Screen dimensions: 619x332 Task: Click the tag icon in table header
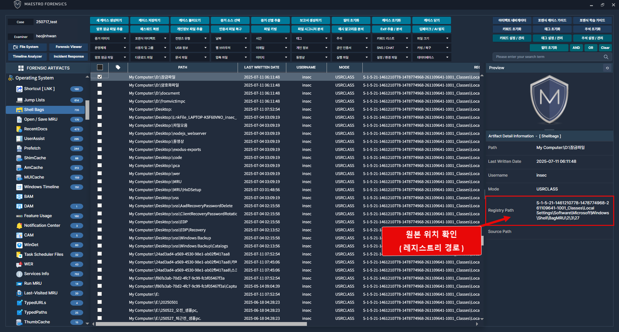(118, 67)
